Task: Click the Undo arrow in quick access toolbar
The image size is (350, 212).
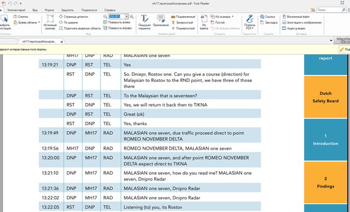Action: pyautogui.click(x=10, y=3)
